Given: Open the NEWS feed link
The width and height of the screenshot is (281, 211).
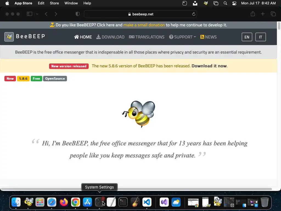Looking at the screenshot, I should (x=209, y=37).
